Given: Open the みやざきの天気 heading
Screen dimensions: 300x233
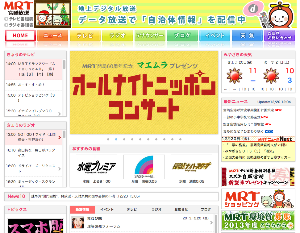Looking at the screenshot, I should [238, 55].
